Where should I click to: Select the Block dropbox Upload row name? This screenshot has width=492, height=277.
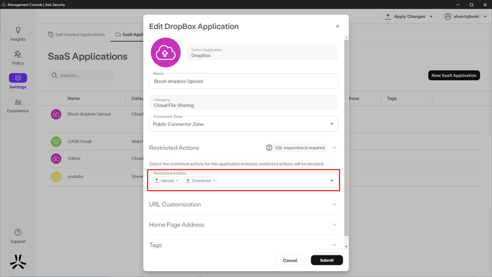pyautogui.click(x=89, y=114)
